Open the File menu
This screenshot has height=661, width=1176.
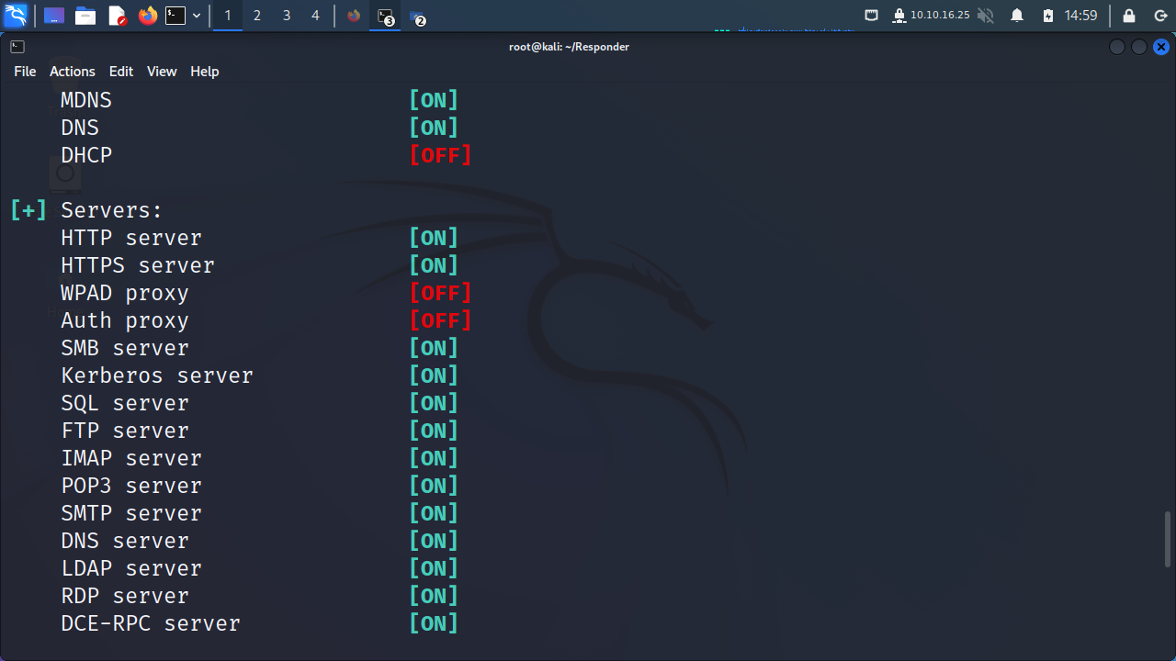click(25, 72)
